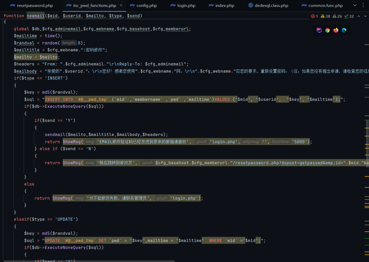Image resolution: width=369 pixels, height=262 pixels.
Task: Open file in Chrome browser
Action: point(327,30)
